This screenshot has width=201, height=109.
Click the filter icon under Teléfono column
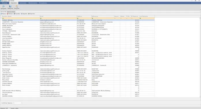coord(78,18)
